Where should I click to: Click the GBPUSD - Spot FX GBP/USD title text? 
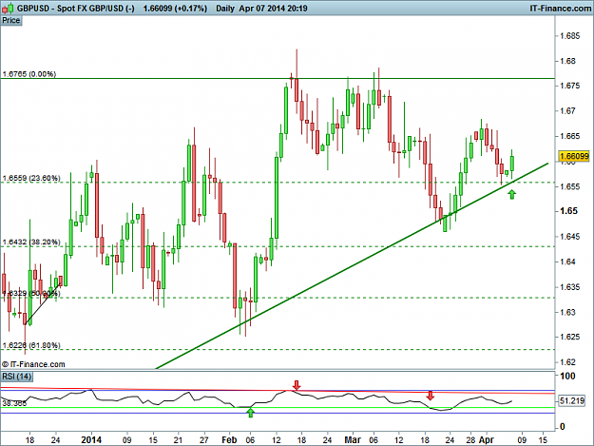coord(75,9)
